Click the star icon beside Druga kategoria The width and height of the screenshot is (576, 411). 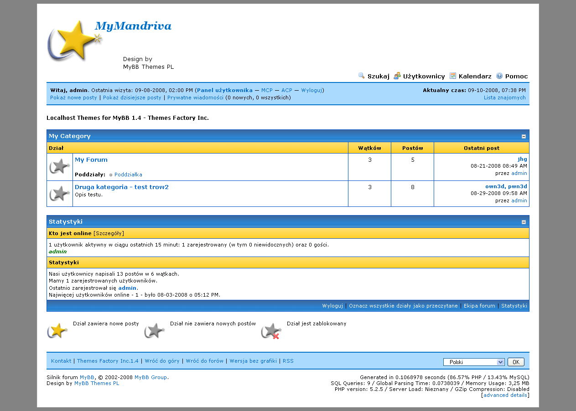(60, 194)
